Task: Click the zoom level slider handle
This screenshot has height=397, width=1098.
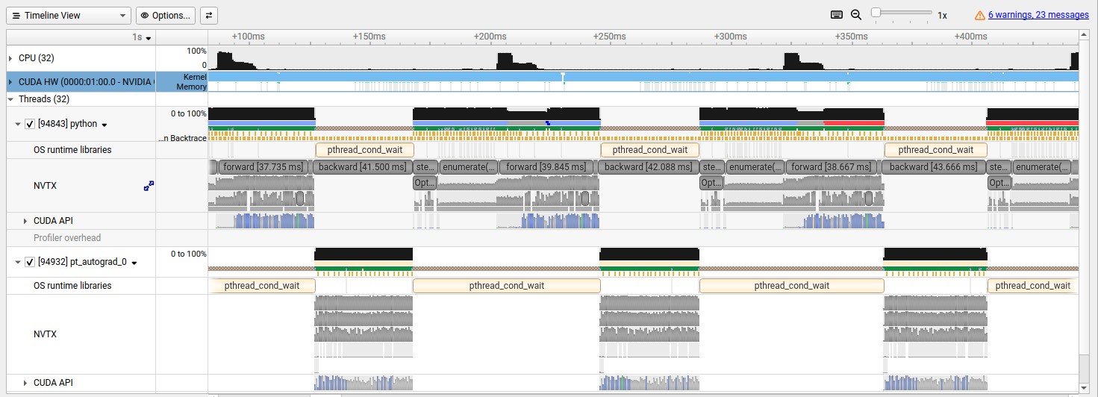Action: click(876, 13)
